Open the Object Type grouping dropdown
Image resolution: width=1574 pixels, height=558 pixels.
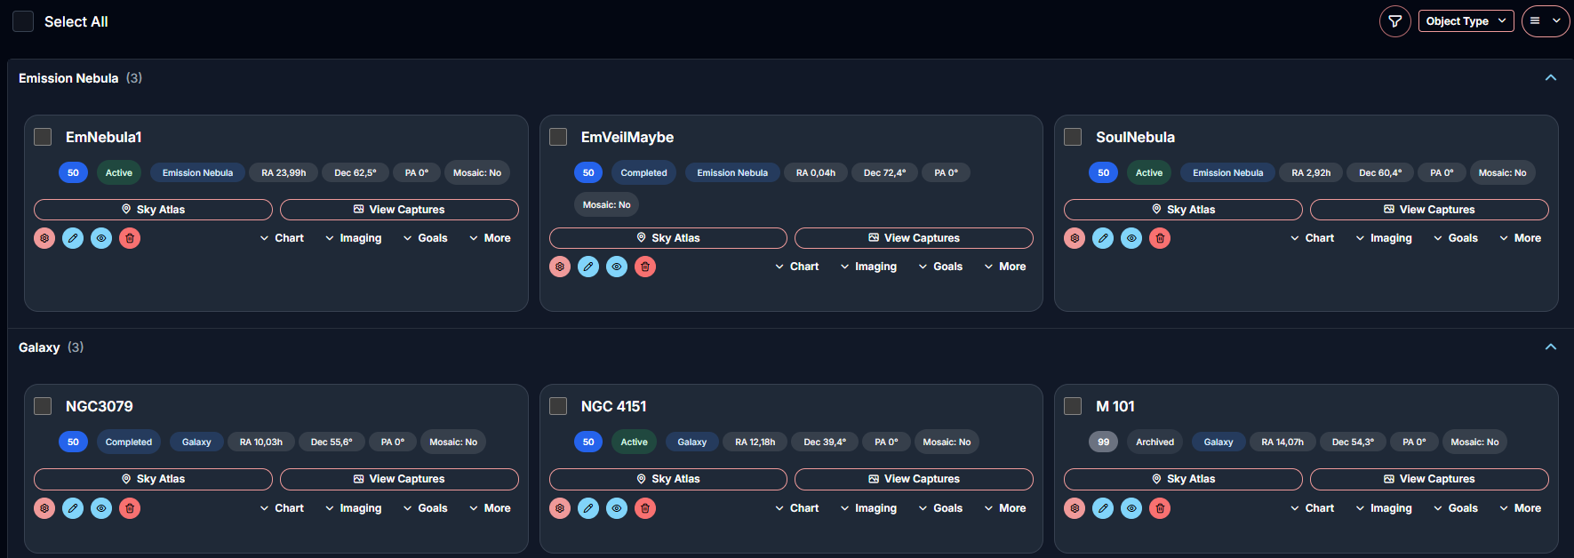click(1466, 21)
